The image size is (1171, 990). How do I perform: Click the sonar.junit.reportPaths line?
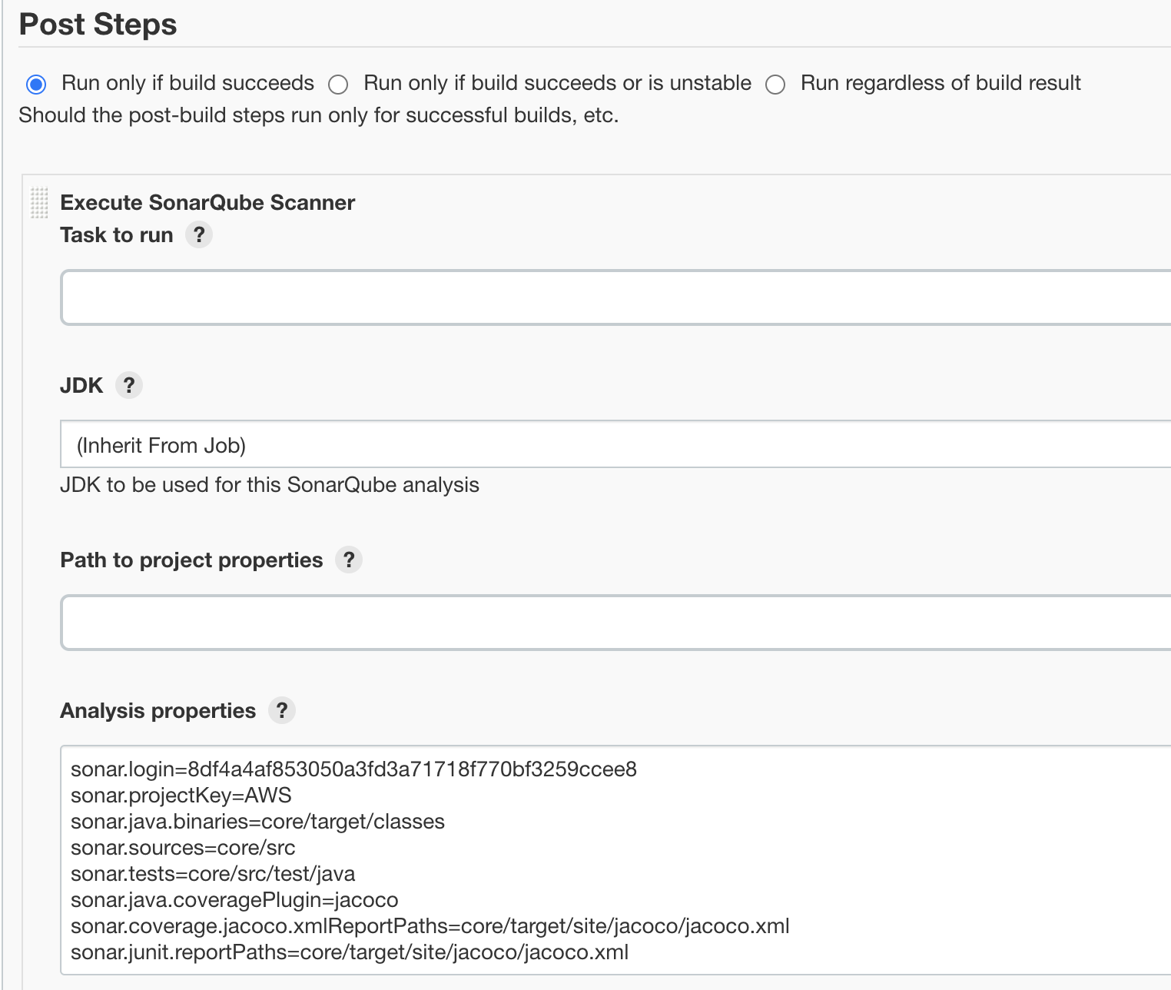pos(350,952)
